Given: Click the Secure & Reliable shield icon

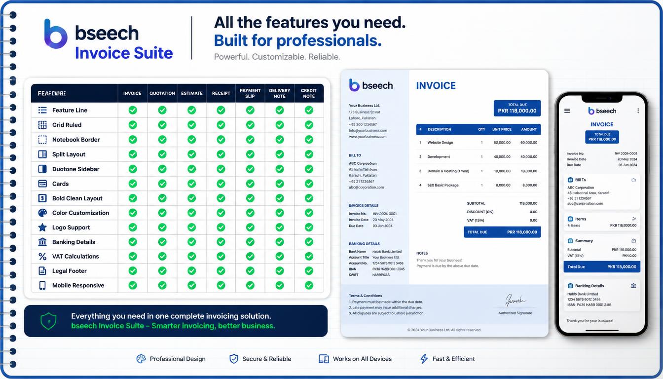Looking at the screenshot, I should 234,359.
